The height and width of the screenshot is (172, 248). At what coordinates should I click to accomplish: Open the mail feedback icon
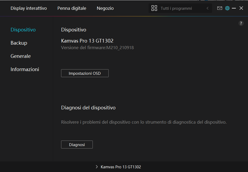point(219,8)
